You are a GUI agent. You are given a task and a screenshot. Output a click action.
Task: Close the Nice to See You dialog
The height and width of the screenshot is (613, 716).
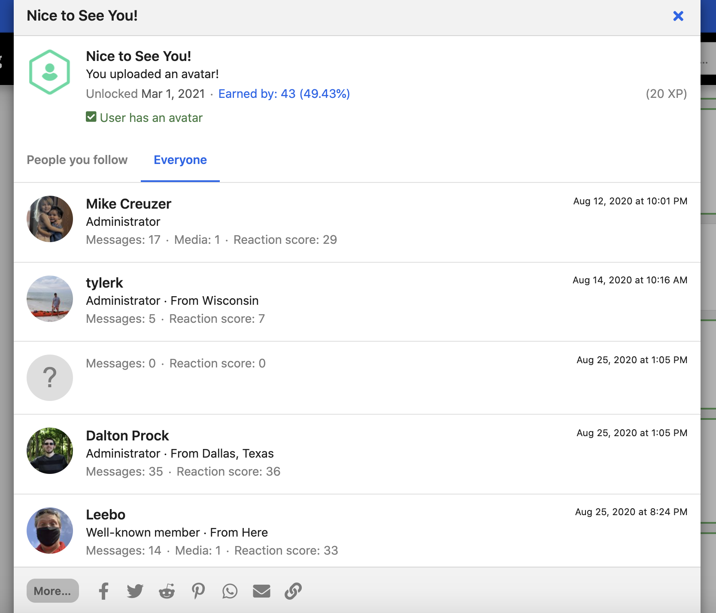[x=678, y=16]
